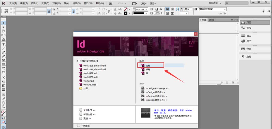The image size is (272, 129).
Task: Toggle the scale percentage constraint link
Action: click(x=73, y=11)
